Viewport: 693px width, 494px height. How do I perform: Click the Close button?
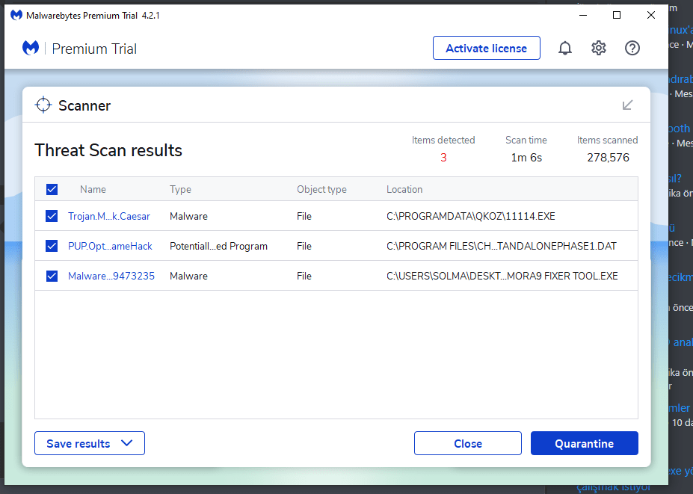467,443
